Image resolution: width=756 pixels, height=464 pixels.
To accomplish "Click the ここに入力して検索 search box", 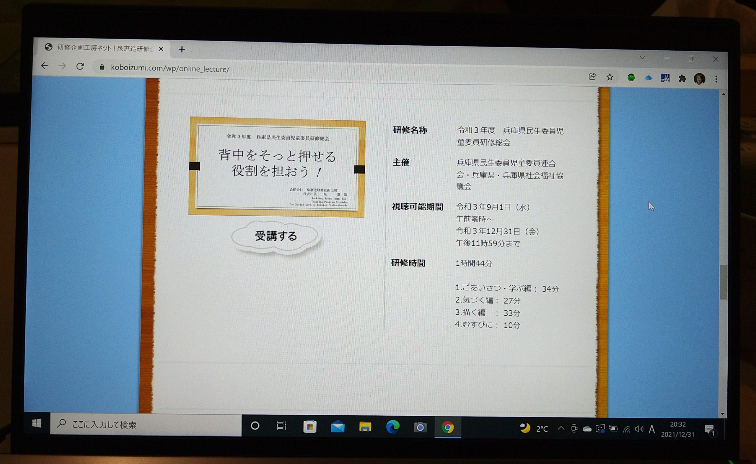I will 146,425.
